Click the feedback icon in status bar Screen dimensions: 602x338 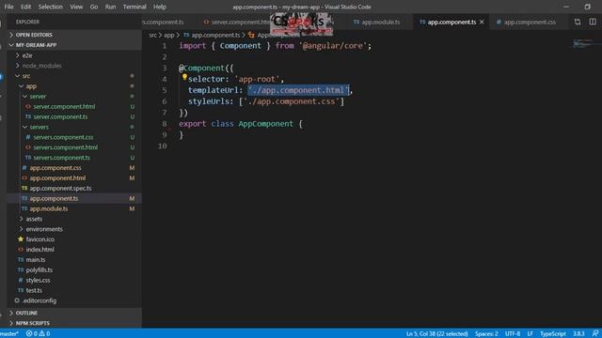tap(594, 334)
